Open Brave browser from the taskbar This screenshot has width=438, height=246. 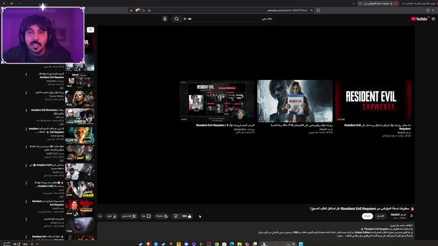coord(148,244)
